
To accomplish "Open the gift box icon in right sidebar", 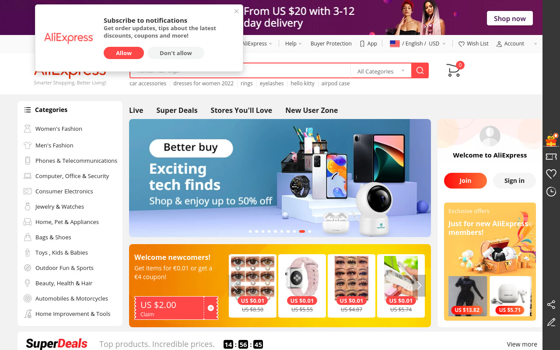I will (551, 140).
